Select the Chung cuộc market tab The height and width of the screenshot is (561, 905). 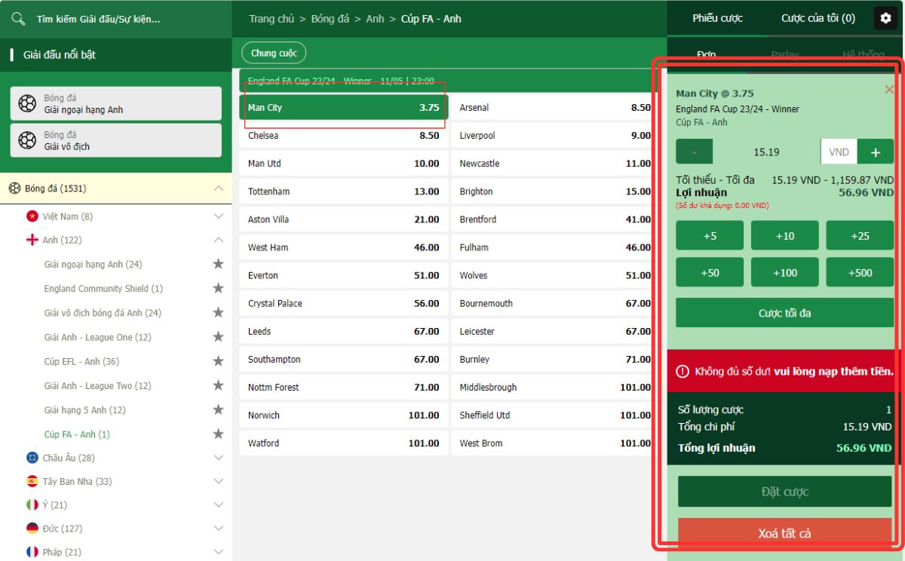click(274, 53)
